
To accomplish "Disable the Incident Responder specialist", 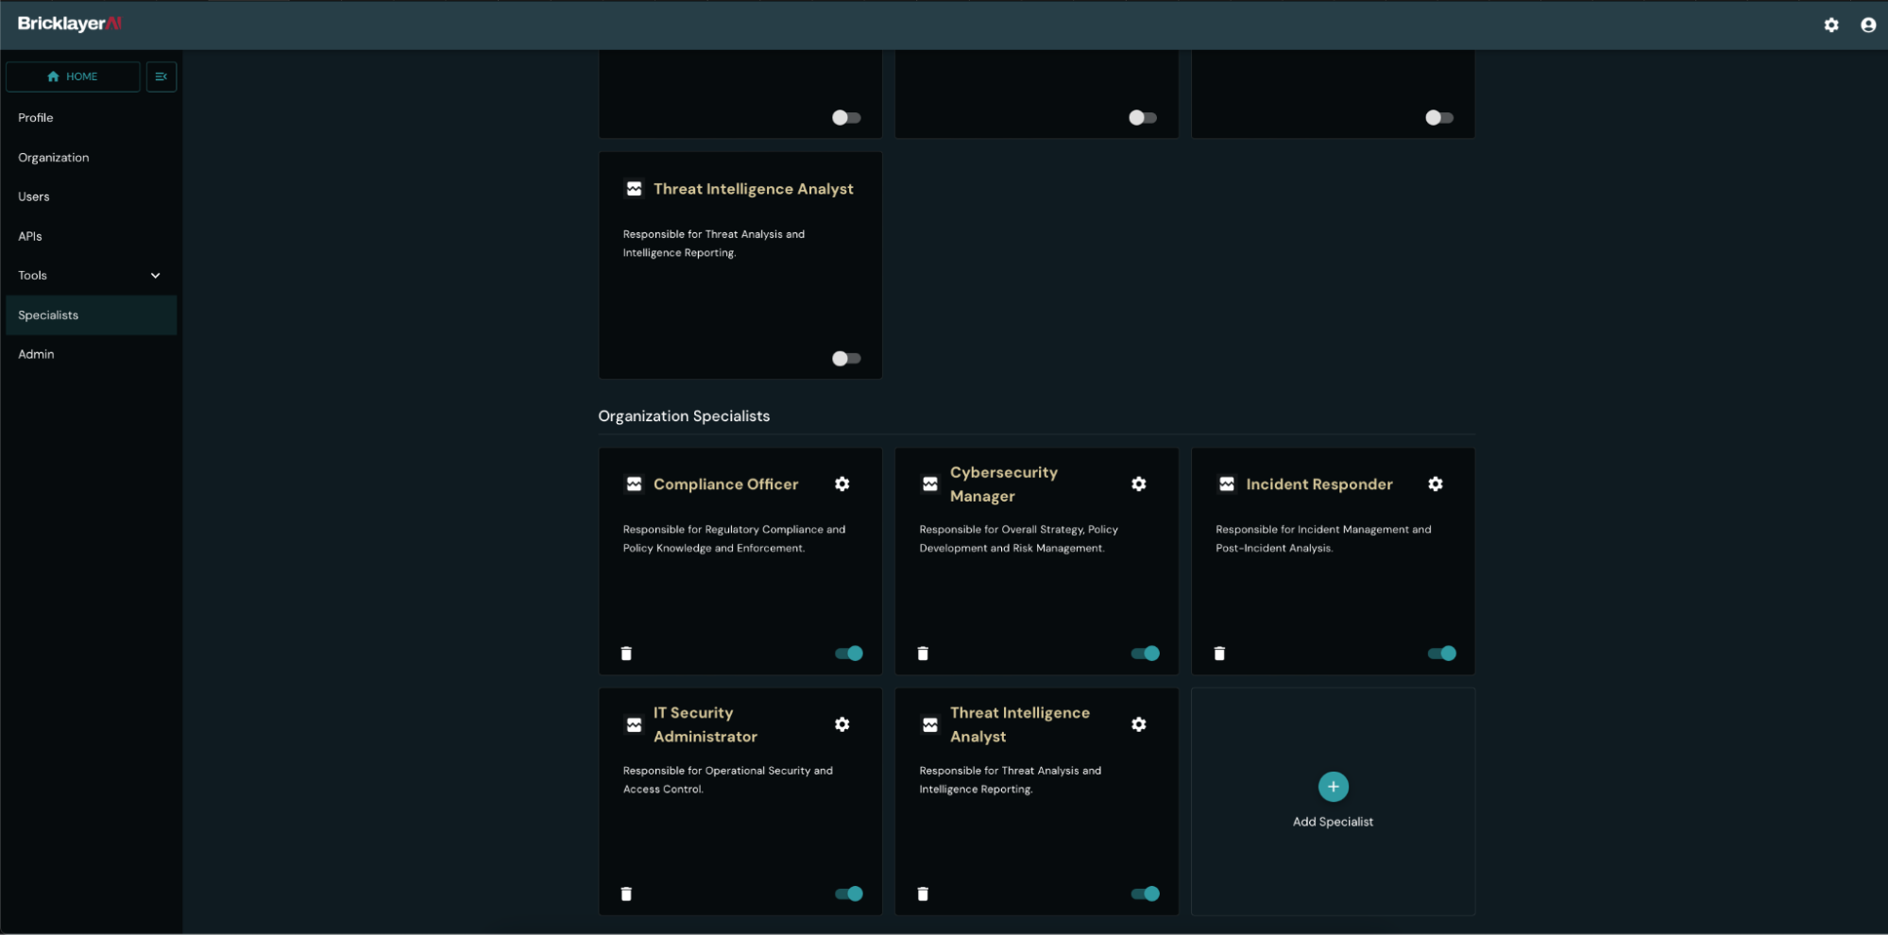I will pos(1442,653).
